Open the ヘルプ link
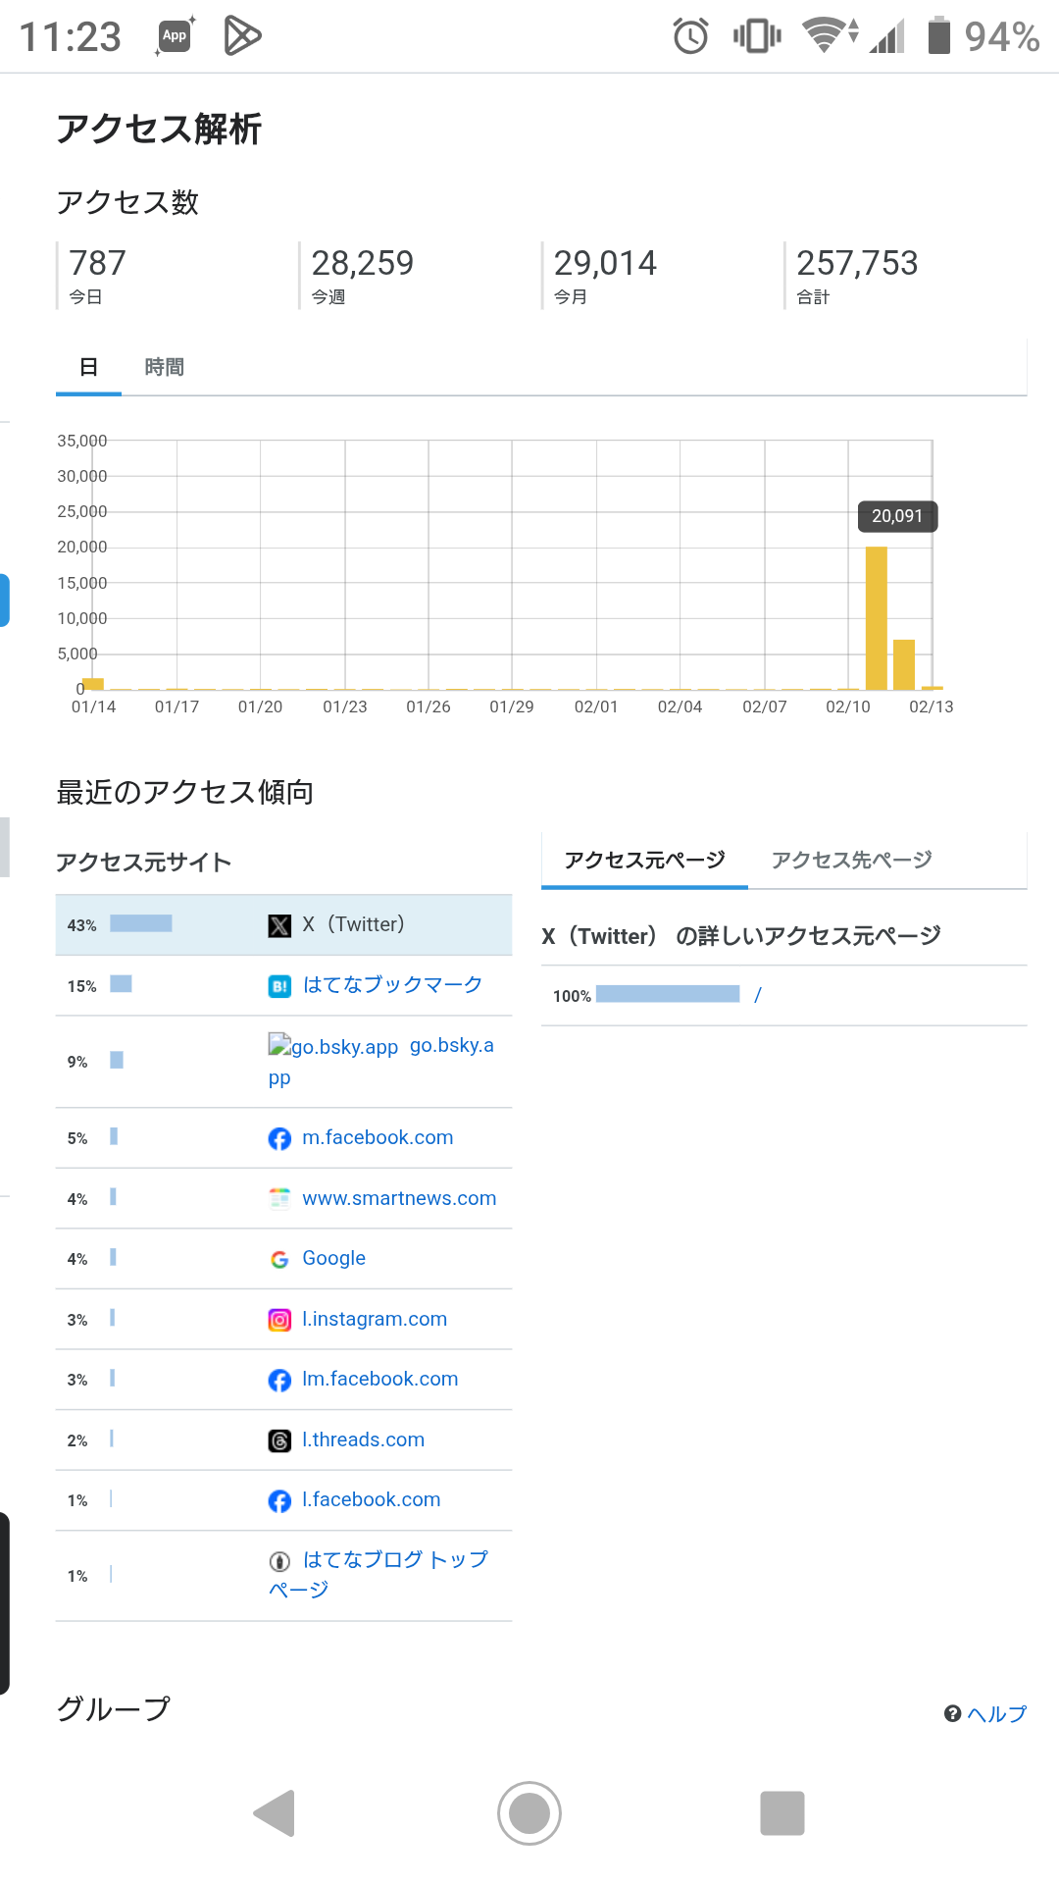Screen dimensions: 1059x1884 coord(985,1713)
